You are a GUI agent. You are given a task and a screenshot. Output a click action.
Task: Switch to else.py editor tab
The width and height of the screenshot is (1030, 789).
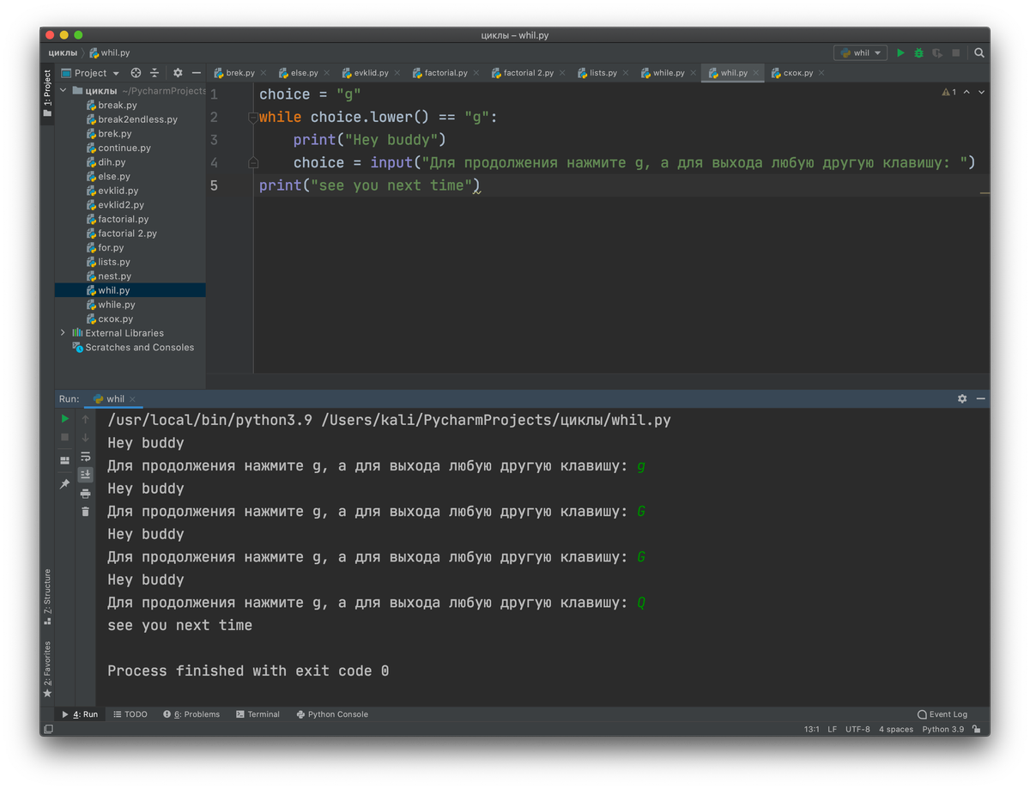pos(304,73)
